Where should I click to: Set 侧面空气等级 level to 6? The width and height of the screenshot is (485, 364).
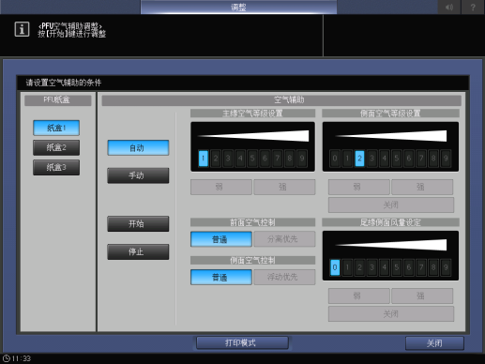point(409,159)
